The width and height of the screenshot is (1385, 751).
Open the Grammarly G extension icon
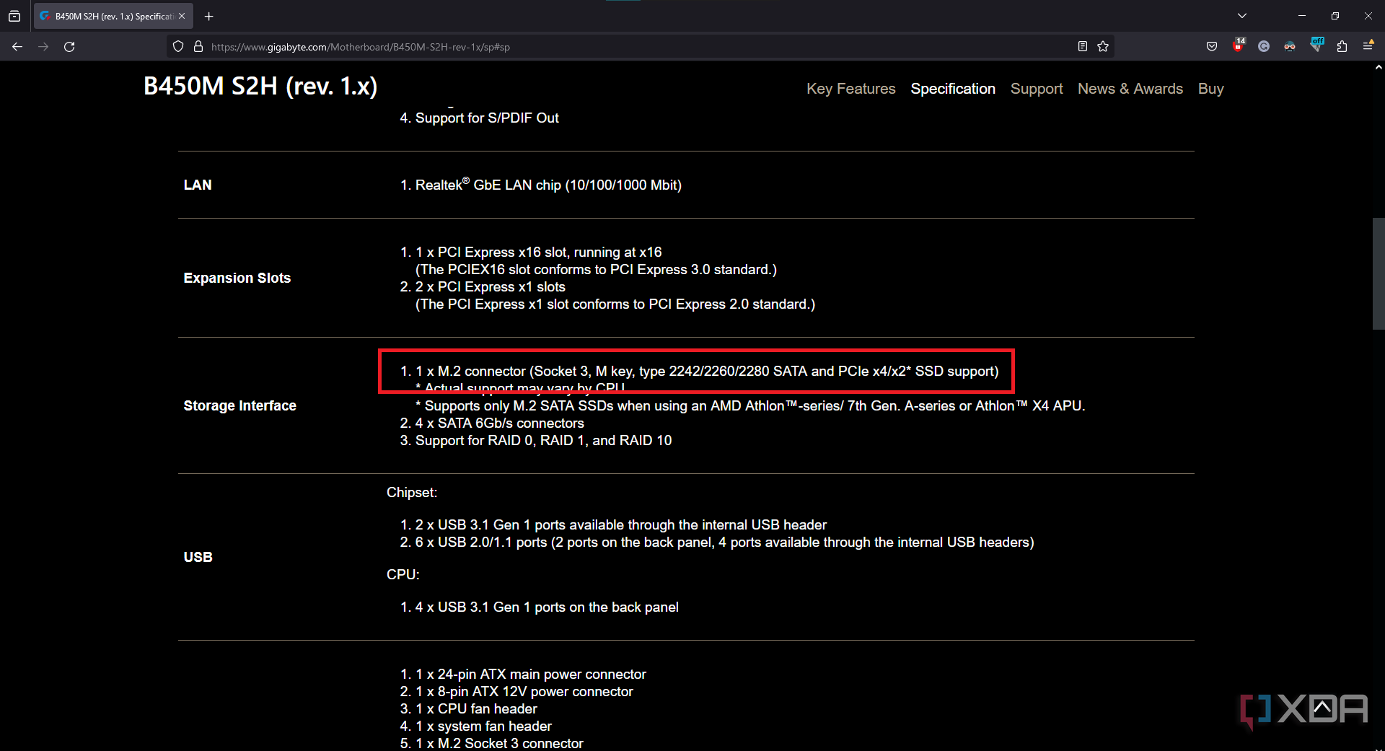(x=1264, y=47)
